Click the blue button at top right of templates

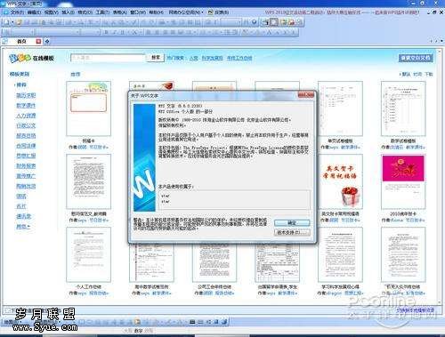tap(416, 58)
